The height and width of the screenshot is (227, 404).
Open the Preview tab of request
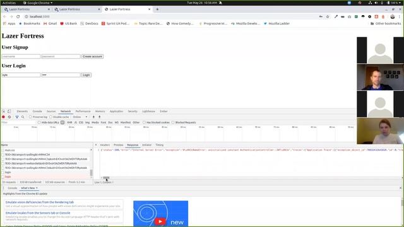118,145
